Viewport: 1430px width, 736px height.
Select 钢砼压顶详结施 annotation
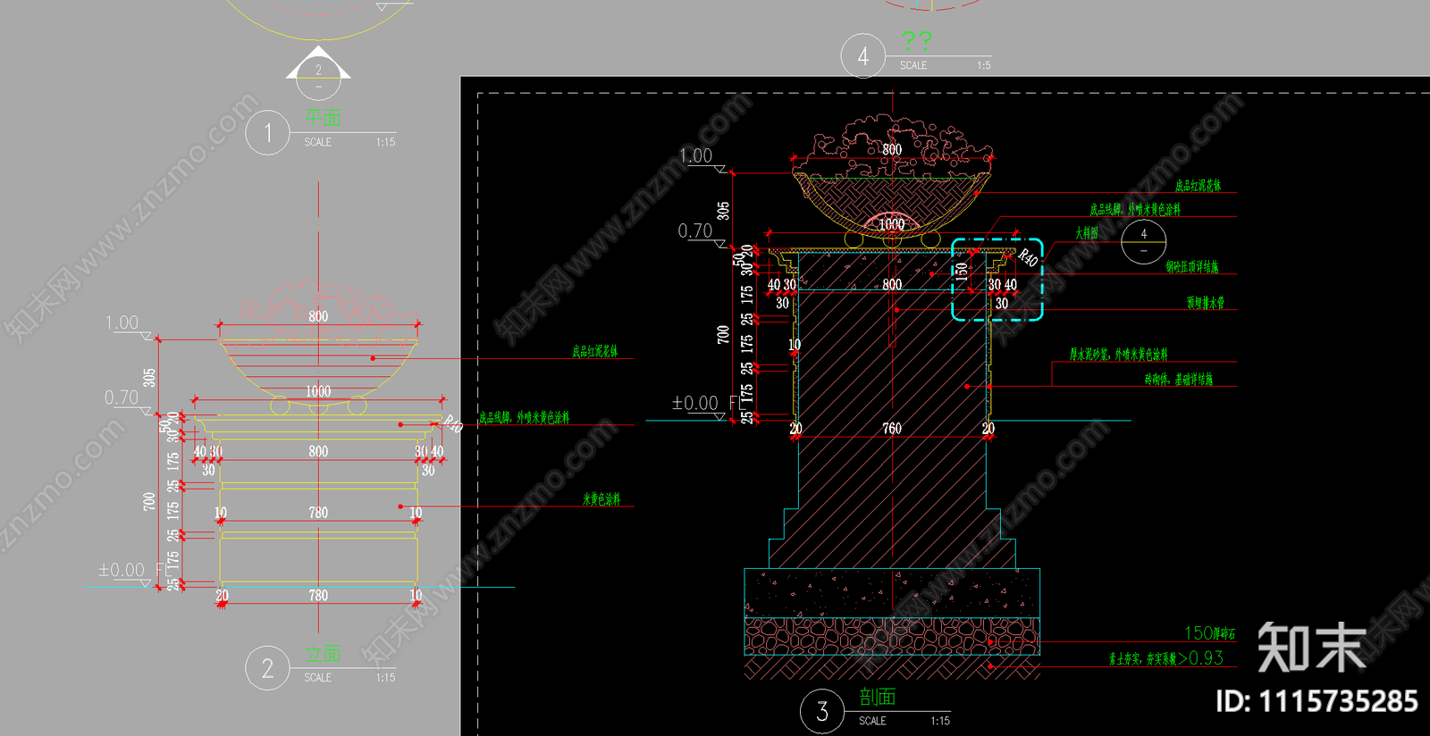click(1191, 266)
